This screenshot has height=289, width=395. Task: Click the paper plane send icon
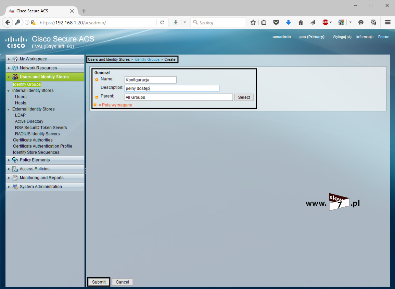313,23
